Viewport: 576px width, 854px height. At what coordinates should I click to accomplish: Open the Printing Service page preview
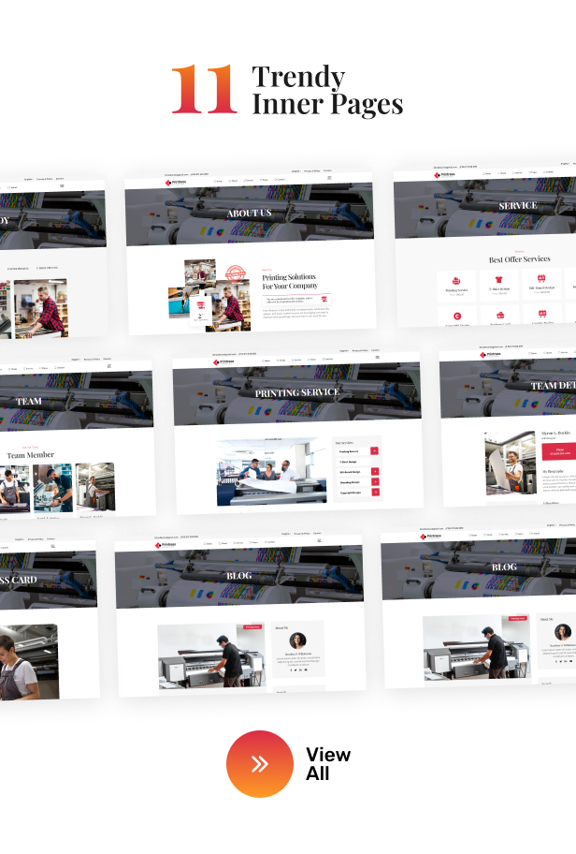coord(297,433)
